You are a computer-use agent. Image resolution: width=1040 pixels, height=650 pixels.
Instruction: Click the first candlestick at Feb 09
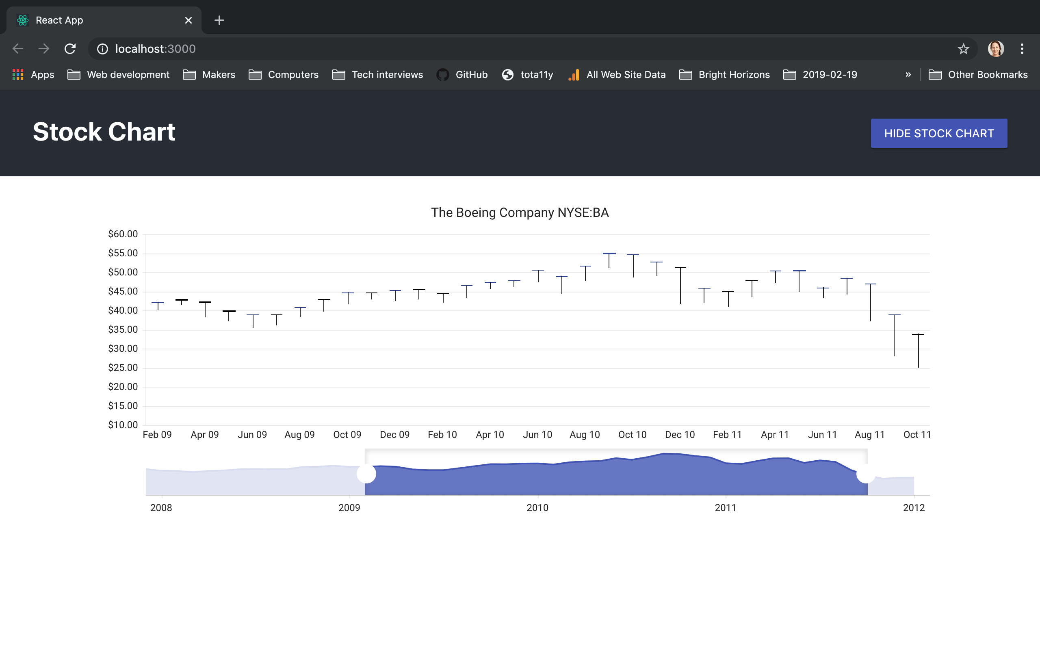click(x=158, y=305)
